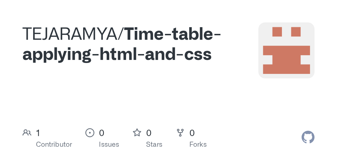The width and height of the screenshot is (337, 168).
Task: Click the Stars label
Action: pyautogui.click(x=154, y=144)
